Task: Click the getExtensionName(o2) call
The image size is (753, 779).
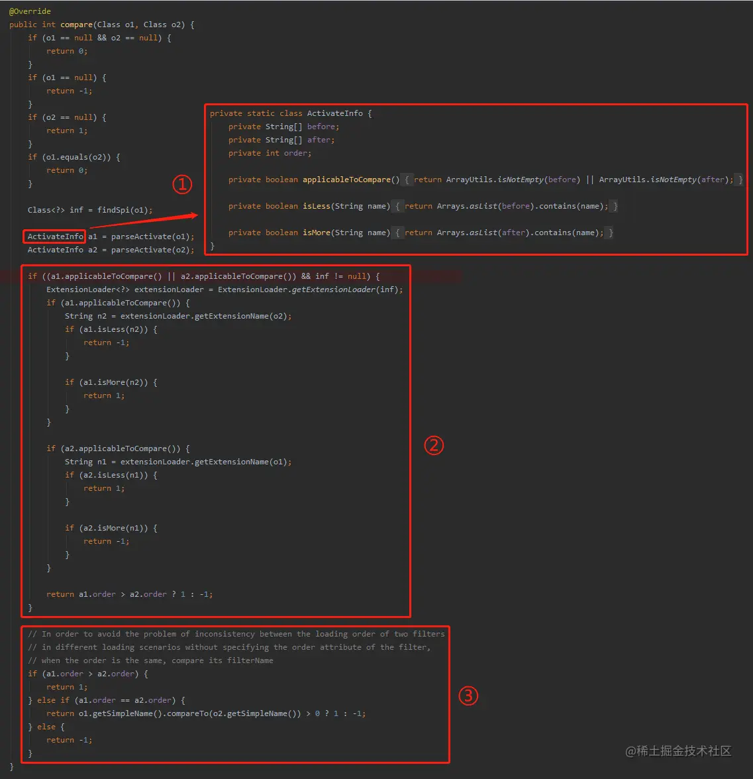Action: (240, 316)
